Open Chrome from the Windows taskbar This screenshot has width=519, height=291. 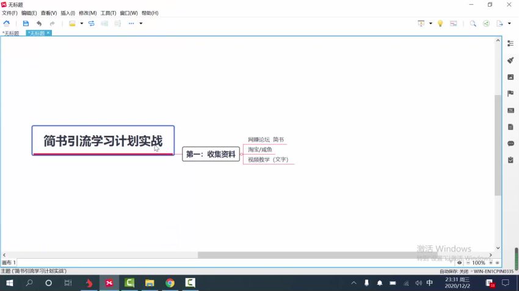click(x=170, y=283)
